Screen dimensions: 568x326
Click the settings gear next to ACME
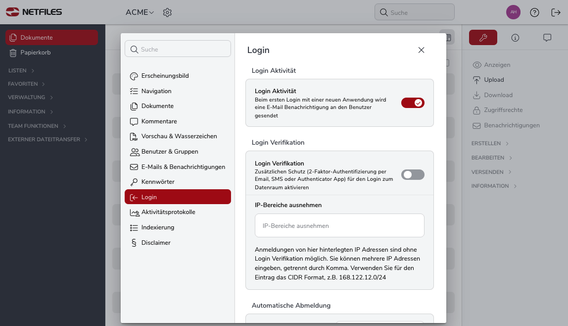pyautogui.click(x=167, y=12)
